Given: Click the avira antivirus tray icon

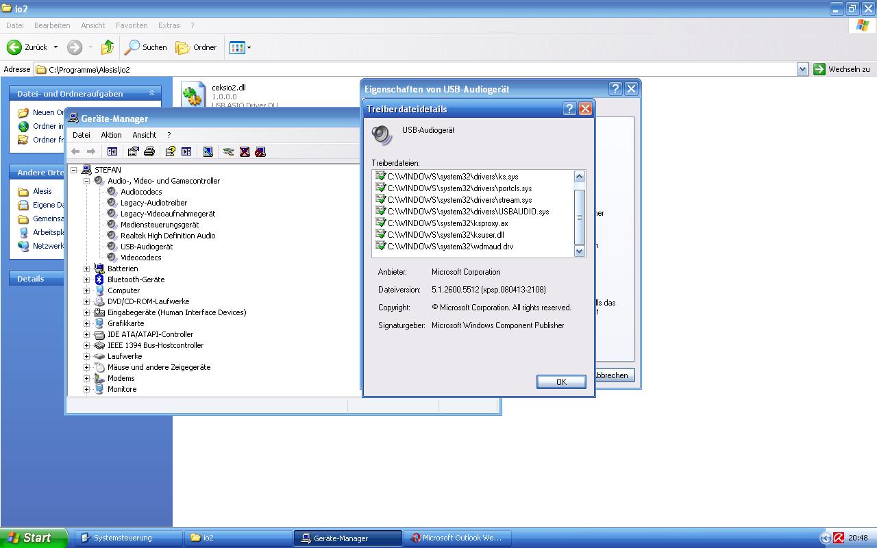Looking at the screenshot, I should (839, 538).
